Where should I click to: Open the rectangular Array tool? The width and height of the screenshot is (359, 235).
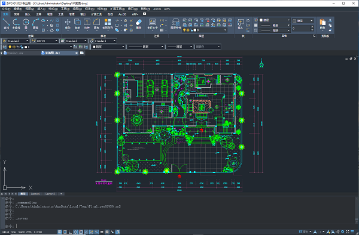point(108,24)
